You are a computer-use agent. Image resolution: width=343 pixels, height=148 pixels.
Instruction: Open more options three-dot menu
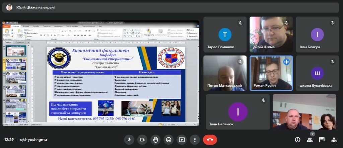tap(195, 140)
